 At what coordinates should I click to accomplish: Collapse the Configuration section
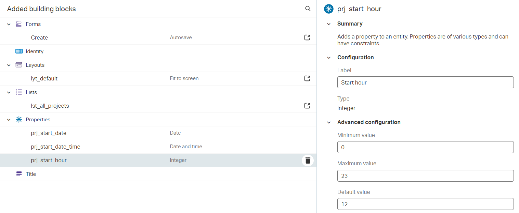point(329,58)
